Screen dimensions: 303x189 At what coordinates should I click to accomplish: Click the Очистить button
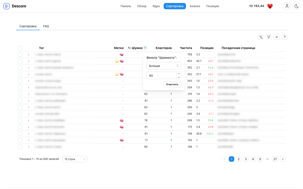pyautogui.click(x=172, y=85)
